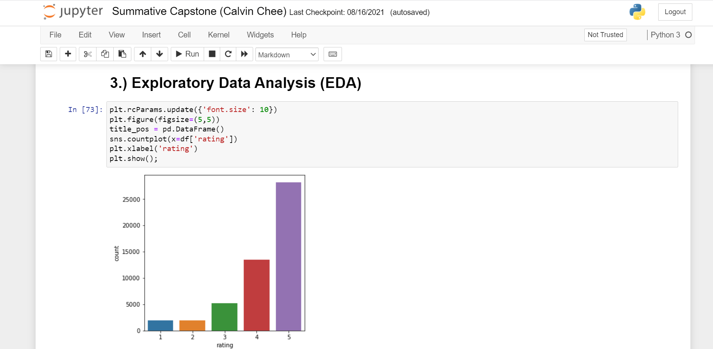This screenshot has height=349, width=713.
Task: Interrupt the kernel with stop icon
Action: click(x=212, y=54)
